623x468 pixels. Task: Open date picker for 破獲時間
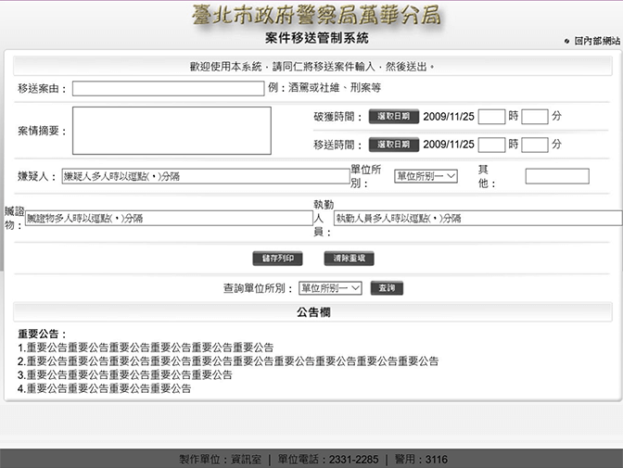394,117
